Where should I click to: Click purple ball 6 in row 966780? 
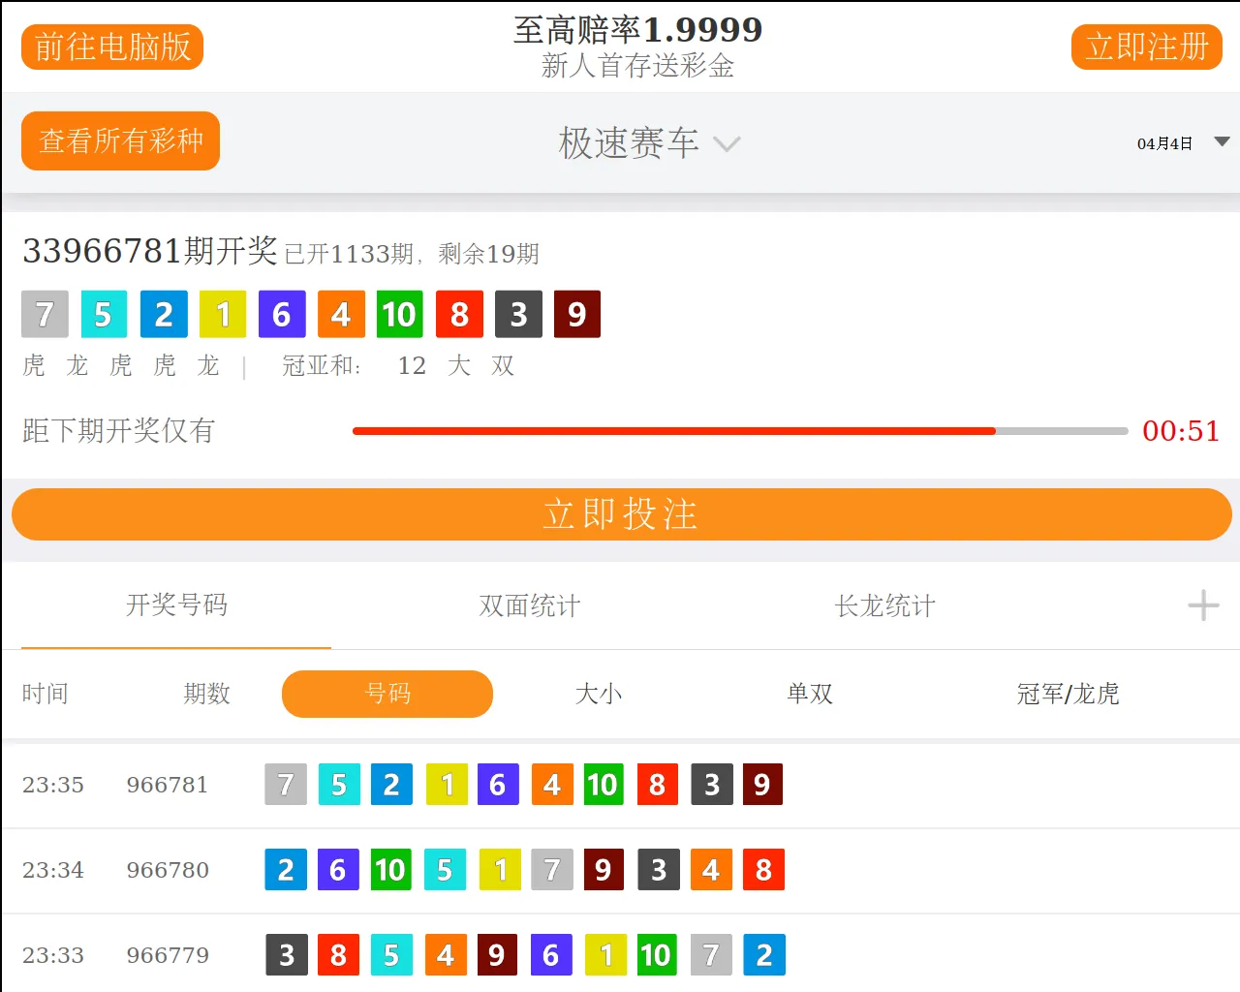338,870
